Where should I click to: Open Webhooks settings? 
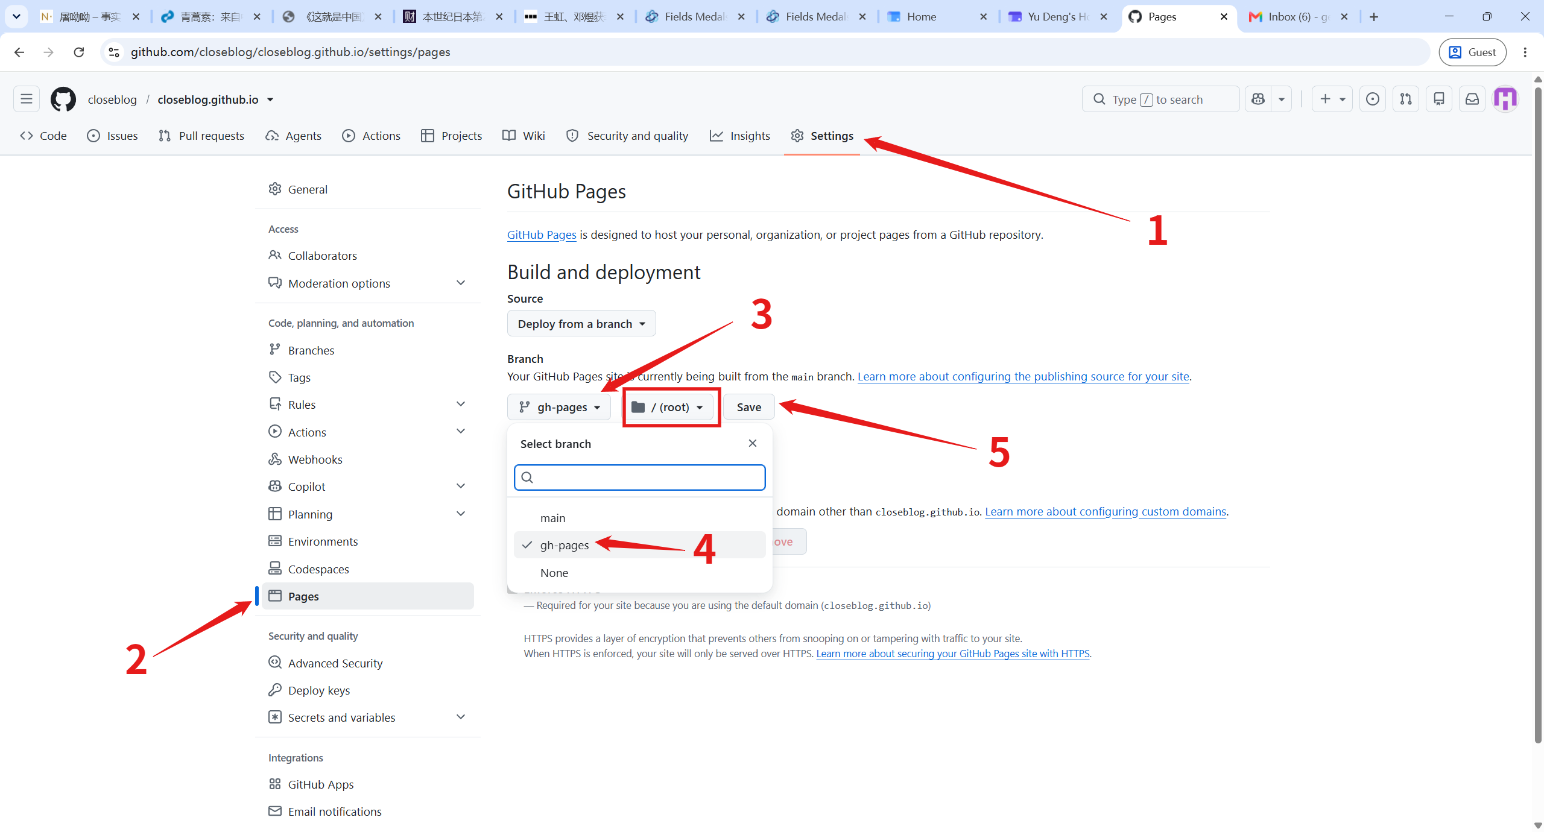coord(368,459)
